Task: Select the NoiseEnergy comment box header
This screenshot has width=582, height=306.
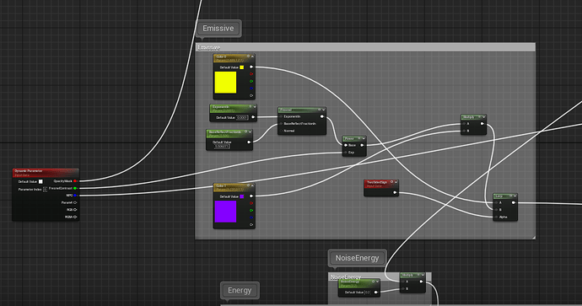Action: (380, 276)
